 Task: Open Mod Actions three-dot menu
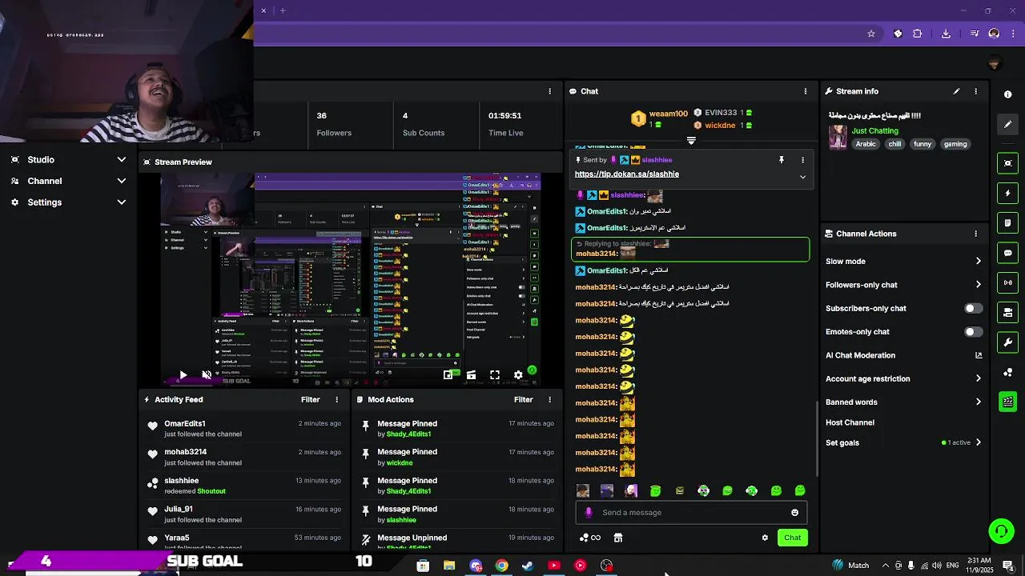(x=549, y=399)
